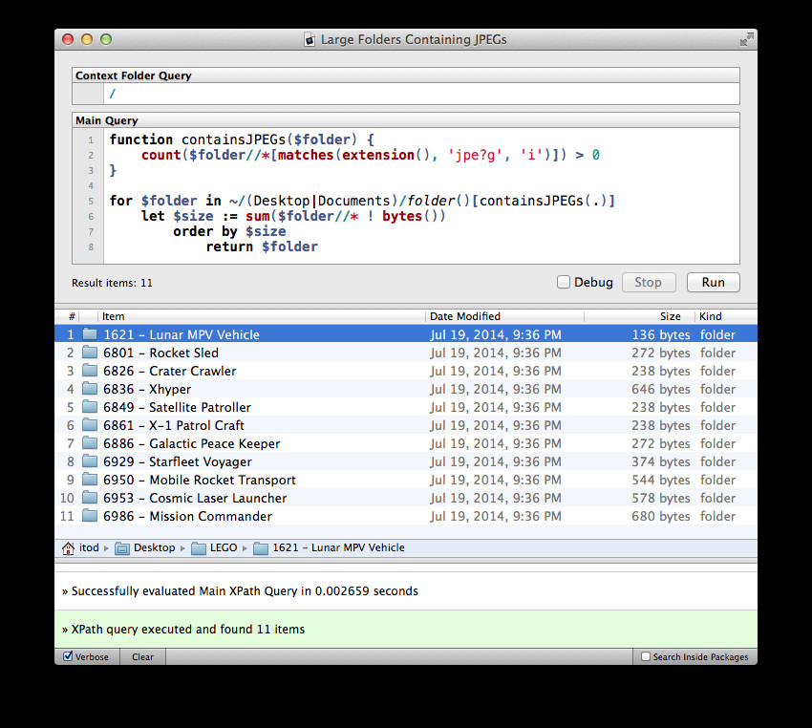
Task: Enable the Debug checkbox
Action: coord(564,282)
